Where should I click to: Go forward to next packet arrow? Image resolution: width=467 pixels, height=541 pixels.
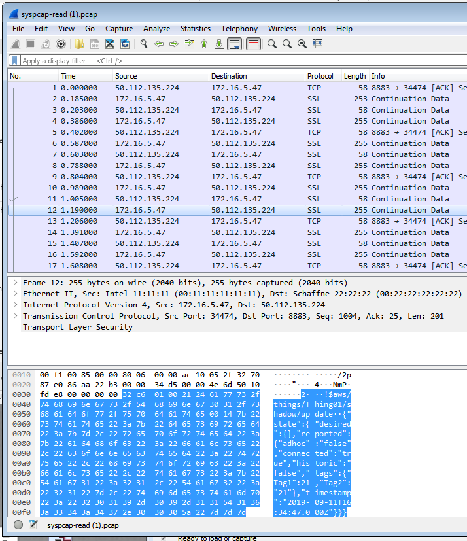pos(174,44)
